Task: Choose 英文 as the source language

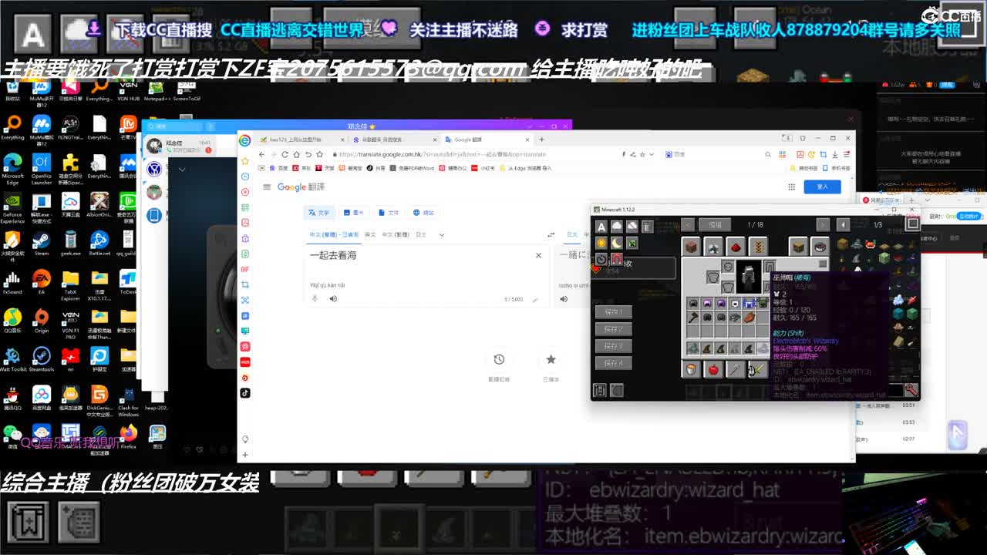Action: (x=370, y=234)
